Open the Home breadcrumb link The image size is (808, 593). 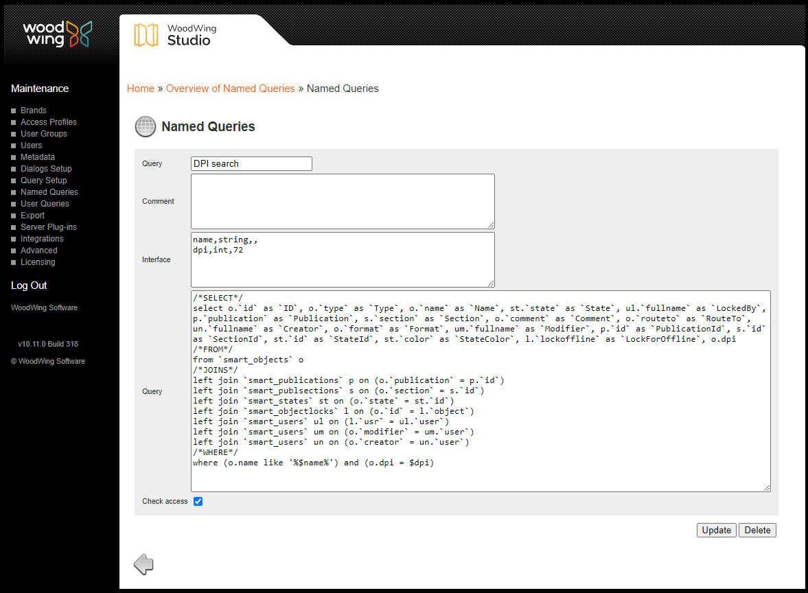tap(140, 89)
